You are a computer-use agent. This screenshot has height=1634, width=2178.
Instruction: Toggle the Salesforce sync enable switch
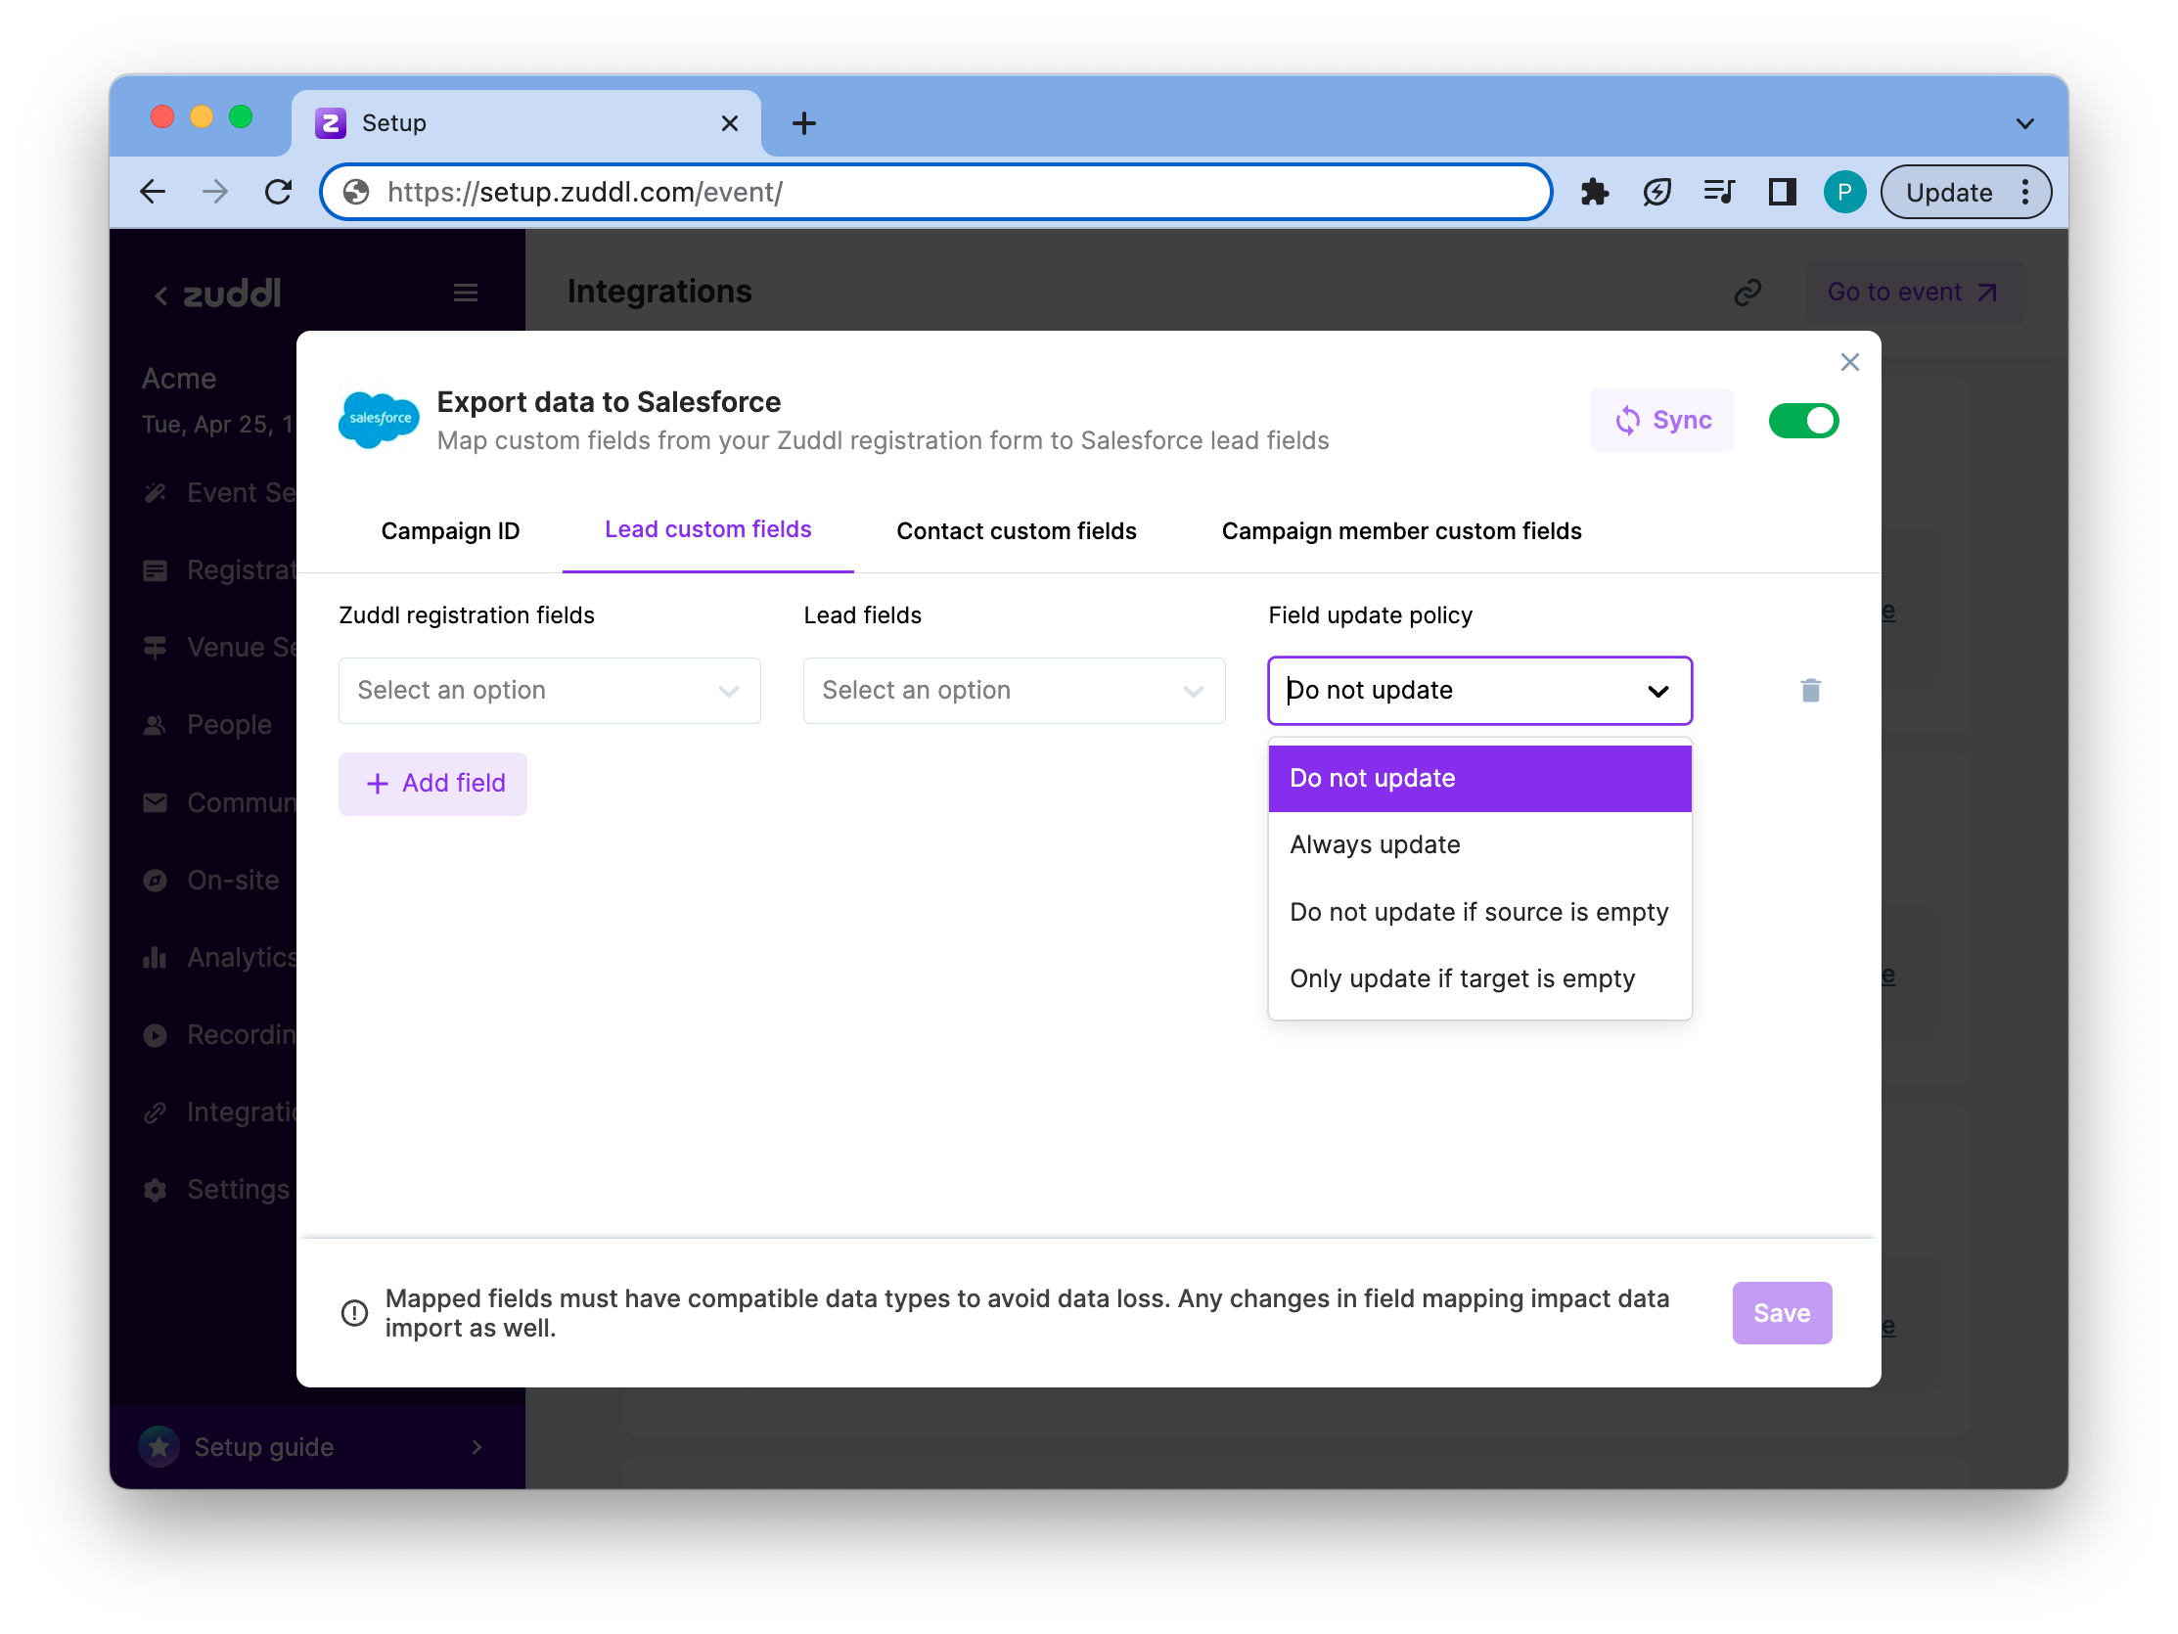click(1804, 421)
